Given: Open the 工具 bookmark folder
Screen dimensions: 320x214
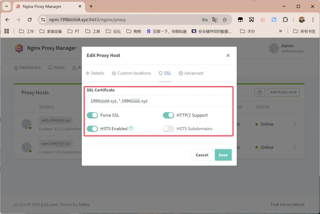Looking at the screenshot, I should tap(93, 31).
